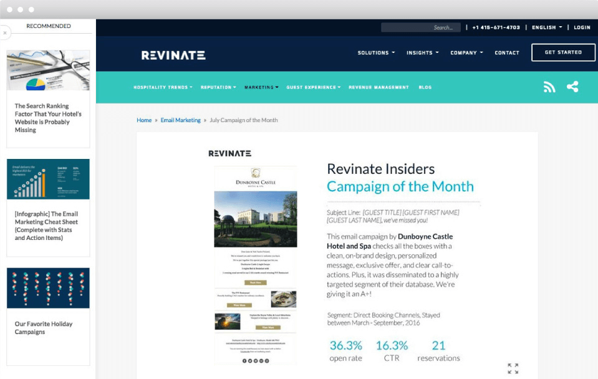Click the Dunboyne Castle email preview image

256,266
